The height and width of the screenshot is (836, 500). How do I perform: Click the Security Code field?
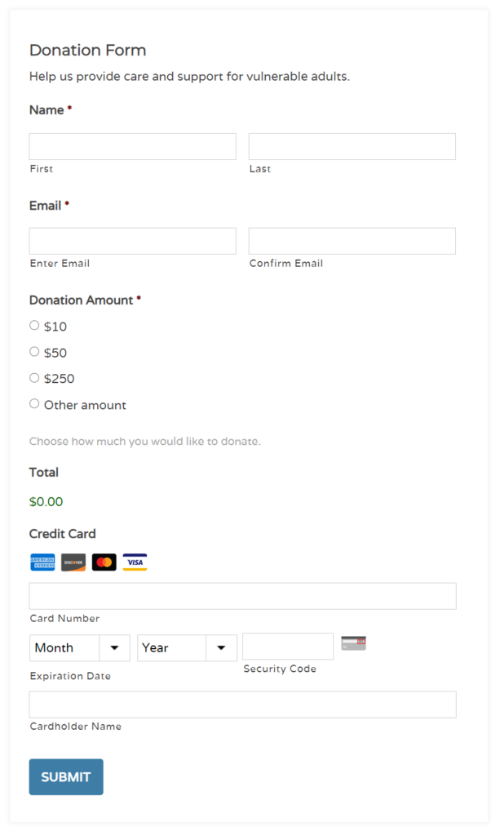[287, 646]
